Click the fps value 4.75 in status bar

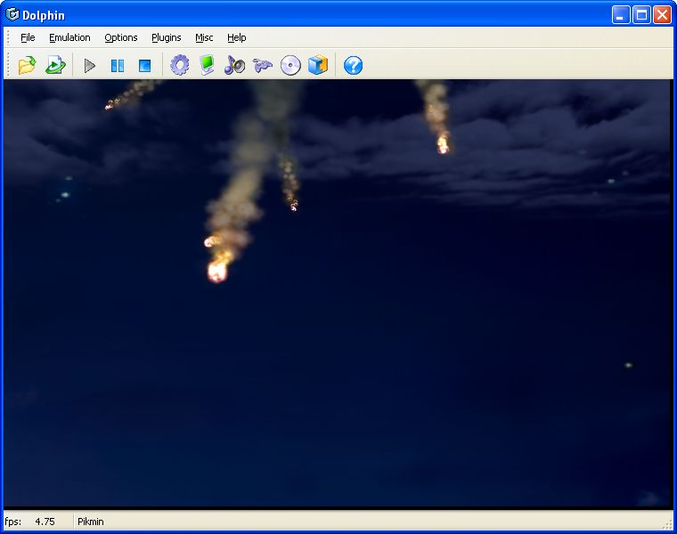pos(45,522)
